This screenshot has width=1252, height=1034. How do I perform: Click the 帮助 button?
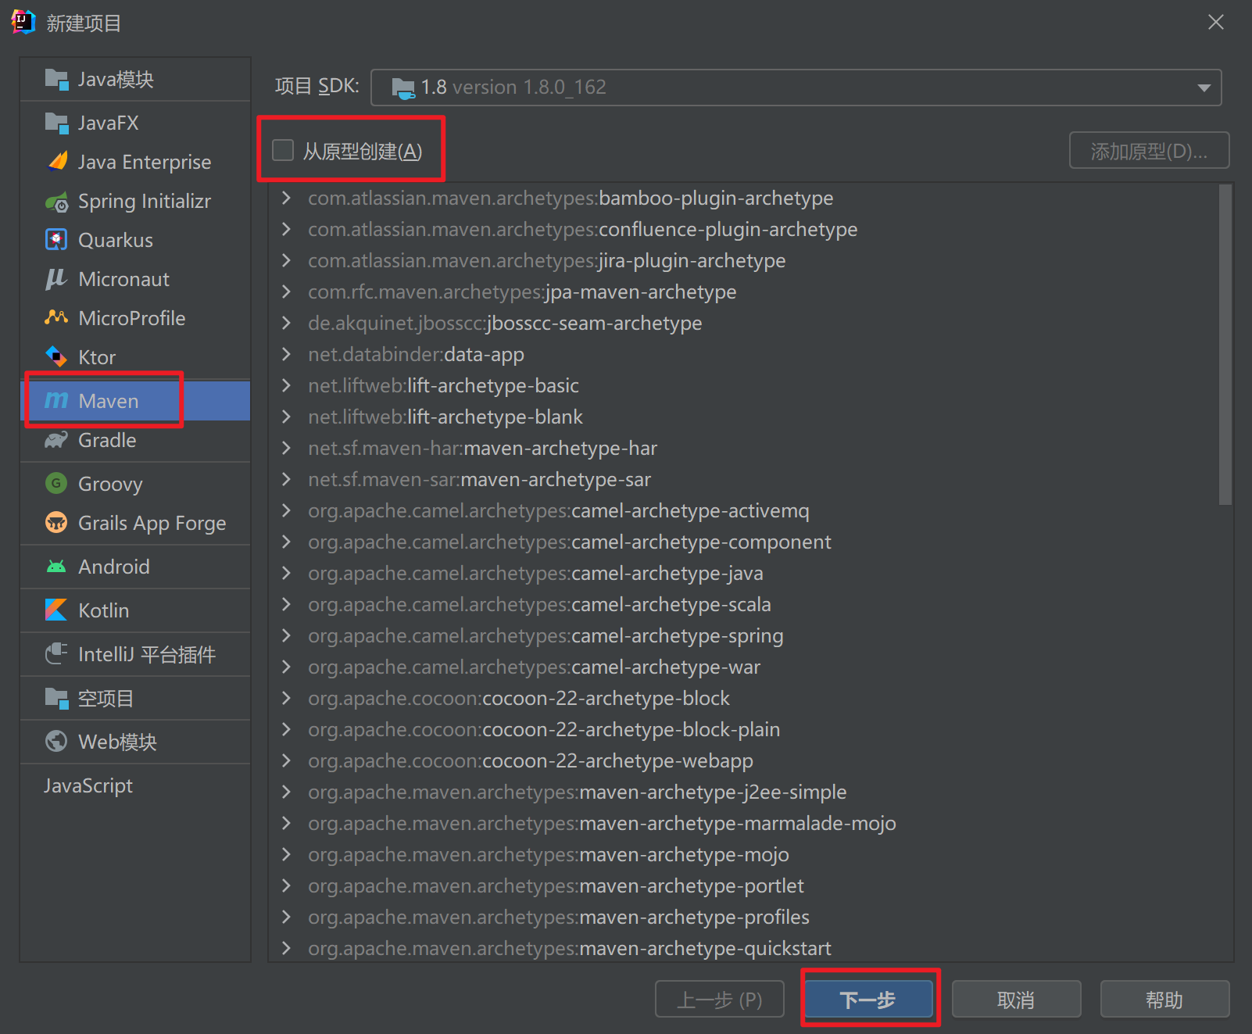click(1164, 1000)
